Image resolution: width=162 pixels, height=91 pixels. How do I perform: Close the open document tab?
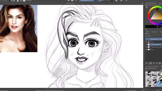(142, 4)
